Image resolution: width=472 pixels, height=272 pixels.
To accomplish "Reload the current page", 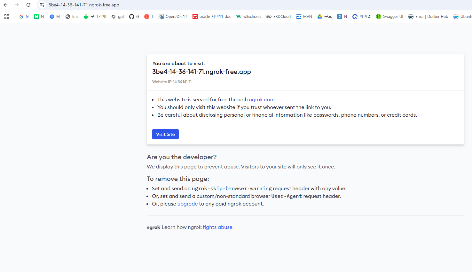I will pos(28,5).
